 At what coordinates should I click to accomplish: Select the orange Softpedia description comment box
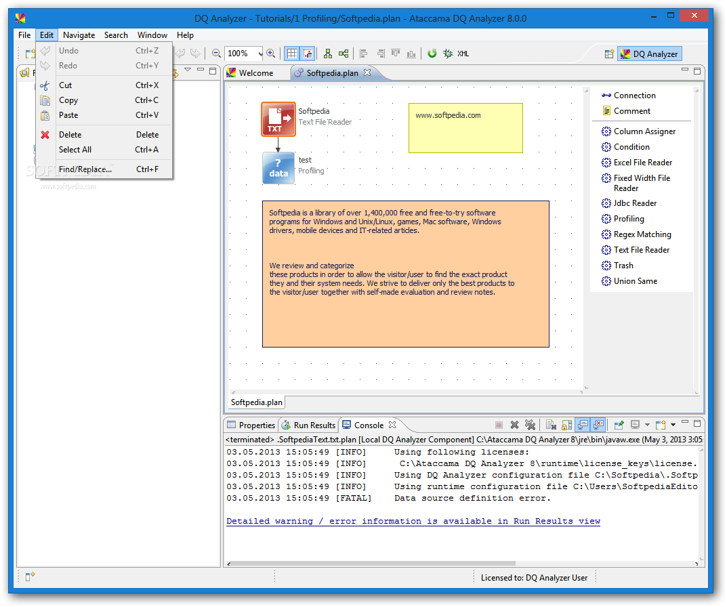click(x=406, y=274)
